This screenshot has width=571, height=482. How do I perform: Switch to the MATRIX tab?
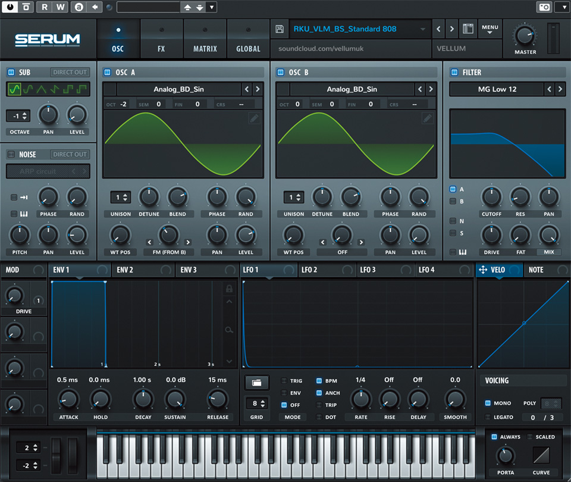(205, 39)
